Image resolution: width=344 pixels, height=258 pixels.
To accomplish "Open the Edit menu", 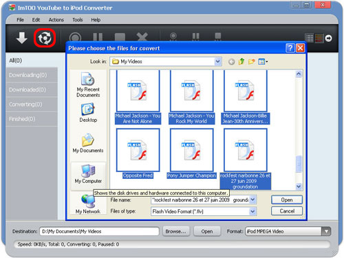I will [36, 20].
